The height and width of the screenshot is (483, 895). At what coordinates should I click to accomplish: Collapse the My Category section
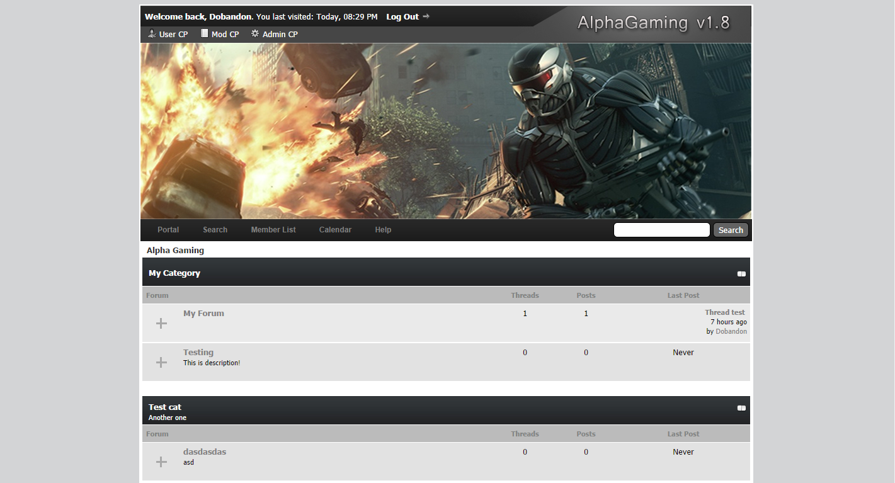[741, 274]
